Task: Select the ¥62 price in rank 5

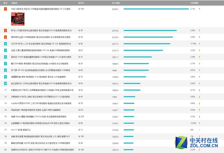Action: point(80,50)
